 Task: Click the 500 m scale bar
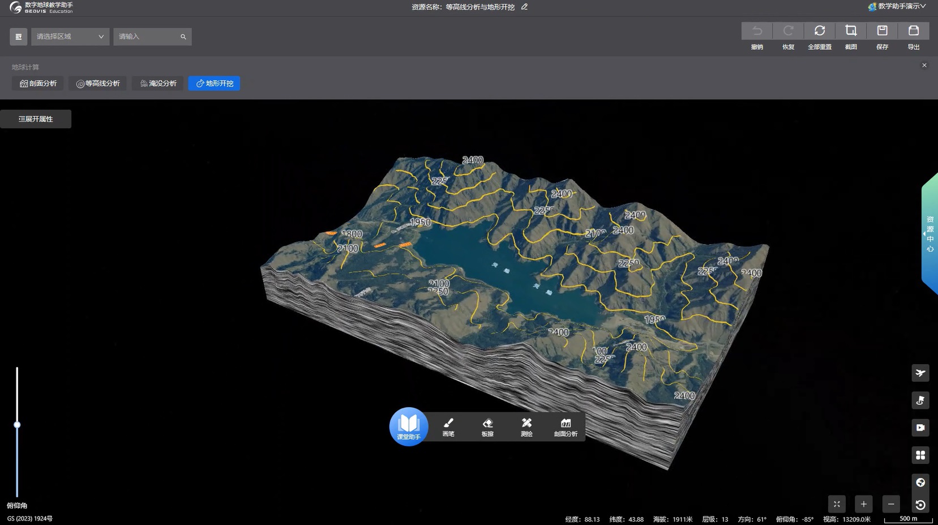[908, 519]
